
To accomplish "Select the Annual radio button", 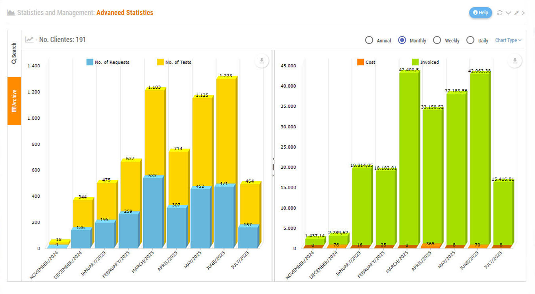I will click(369, 40).
